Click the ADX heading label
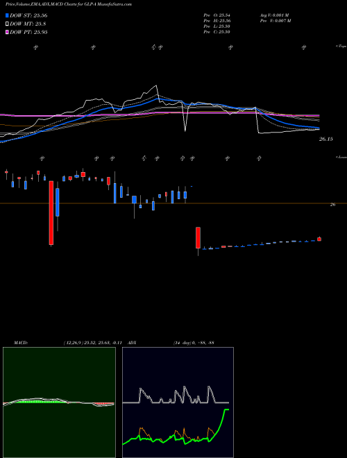Image resolution: width=347 pixels, height=458 pixels. (132, 343)
